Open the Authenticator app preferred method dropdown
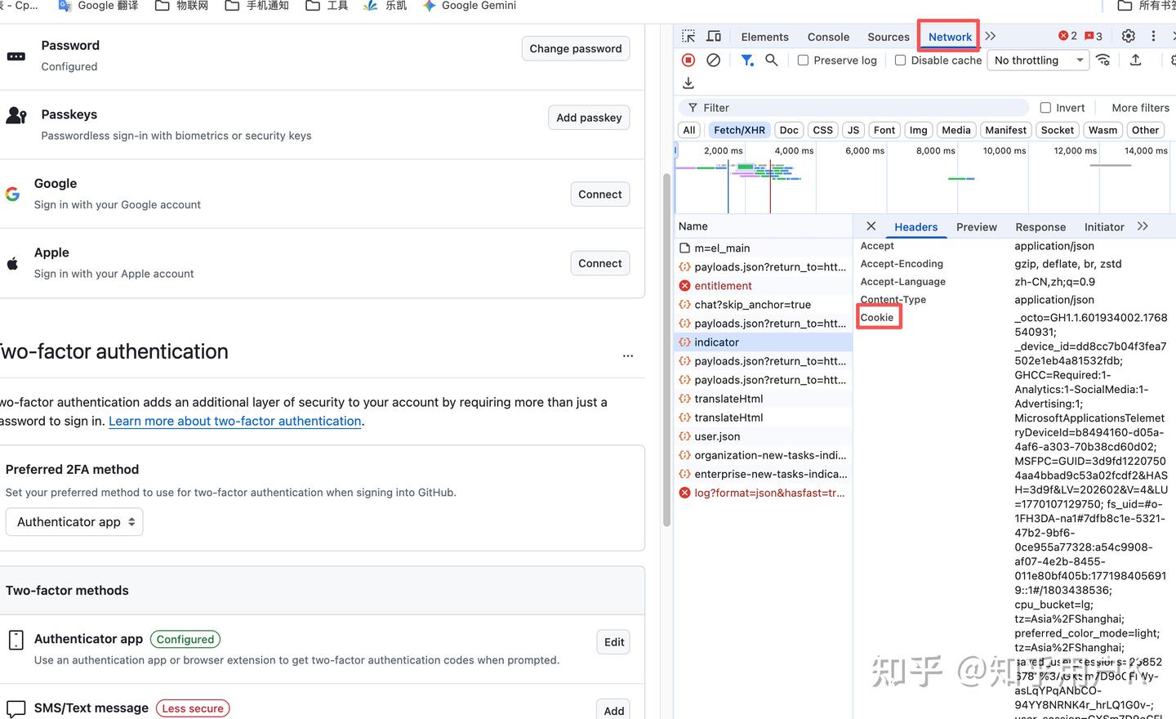Viewport: 1176px width, 719px height. (x=74, y=521)
